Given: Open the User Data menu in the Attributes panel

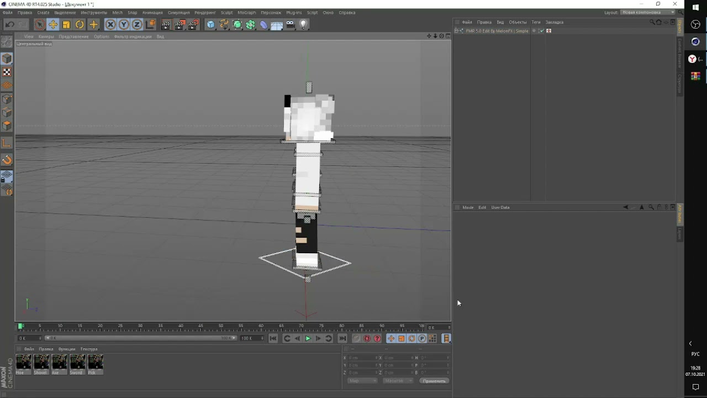Looking at the screenshot, I should pyautogui.click(x=500, y=207).
